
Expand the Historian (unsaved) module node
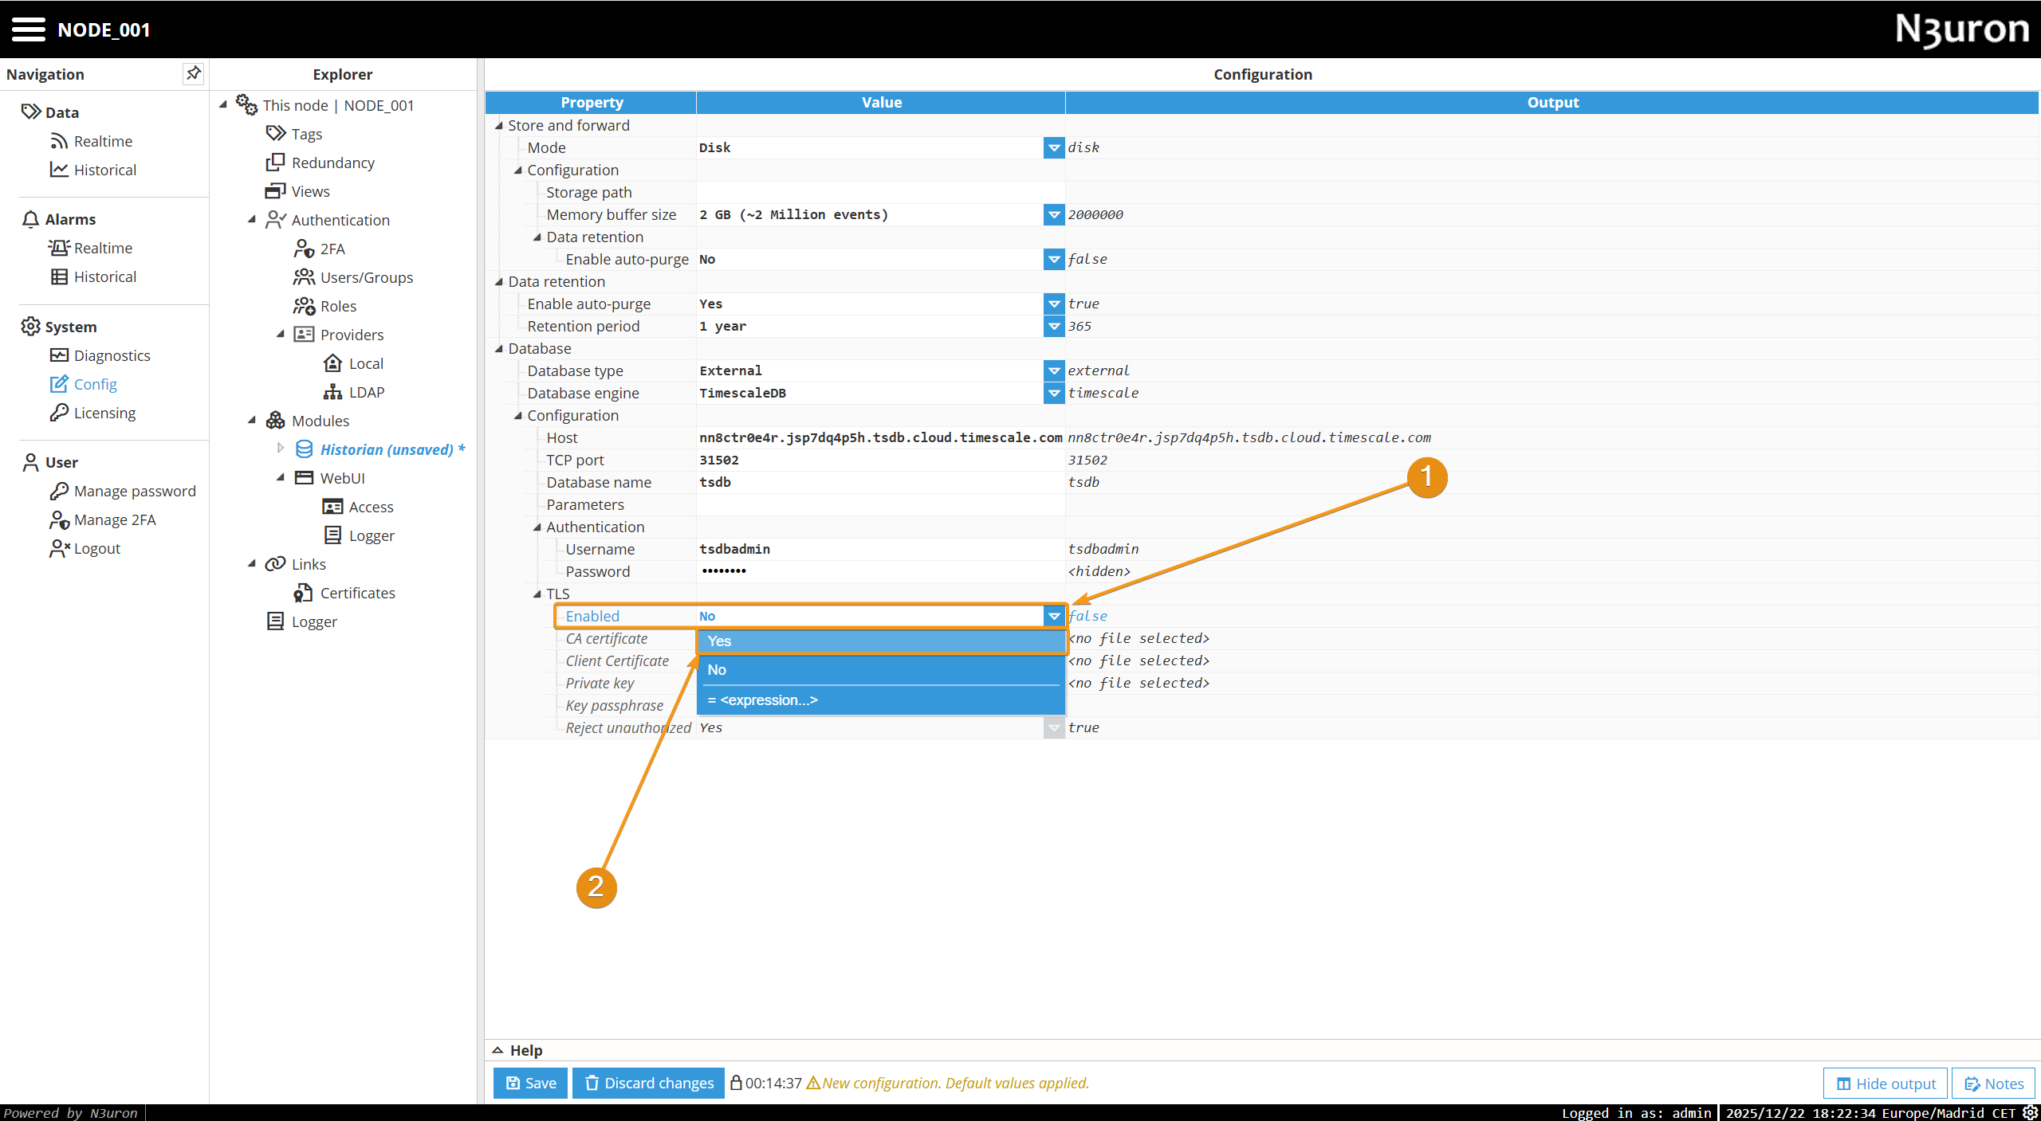[281, 449]
